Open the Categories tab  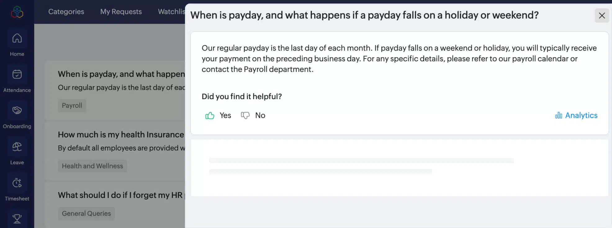point(66,12)
